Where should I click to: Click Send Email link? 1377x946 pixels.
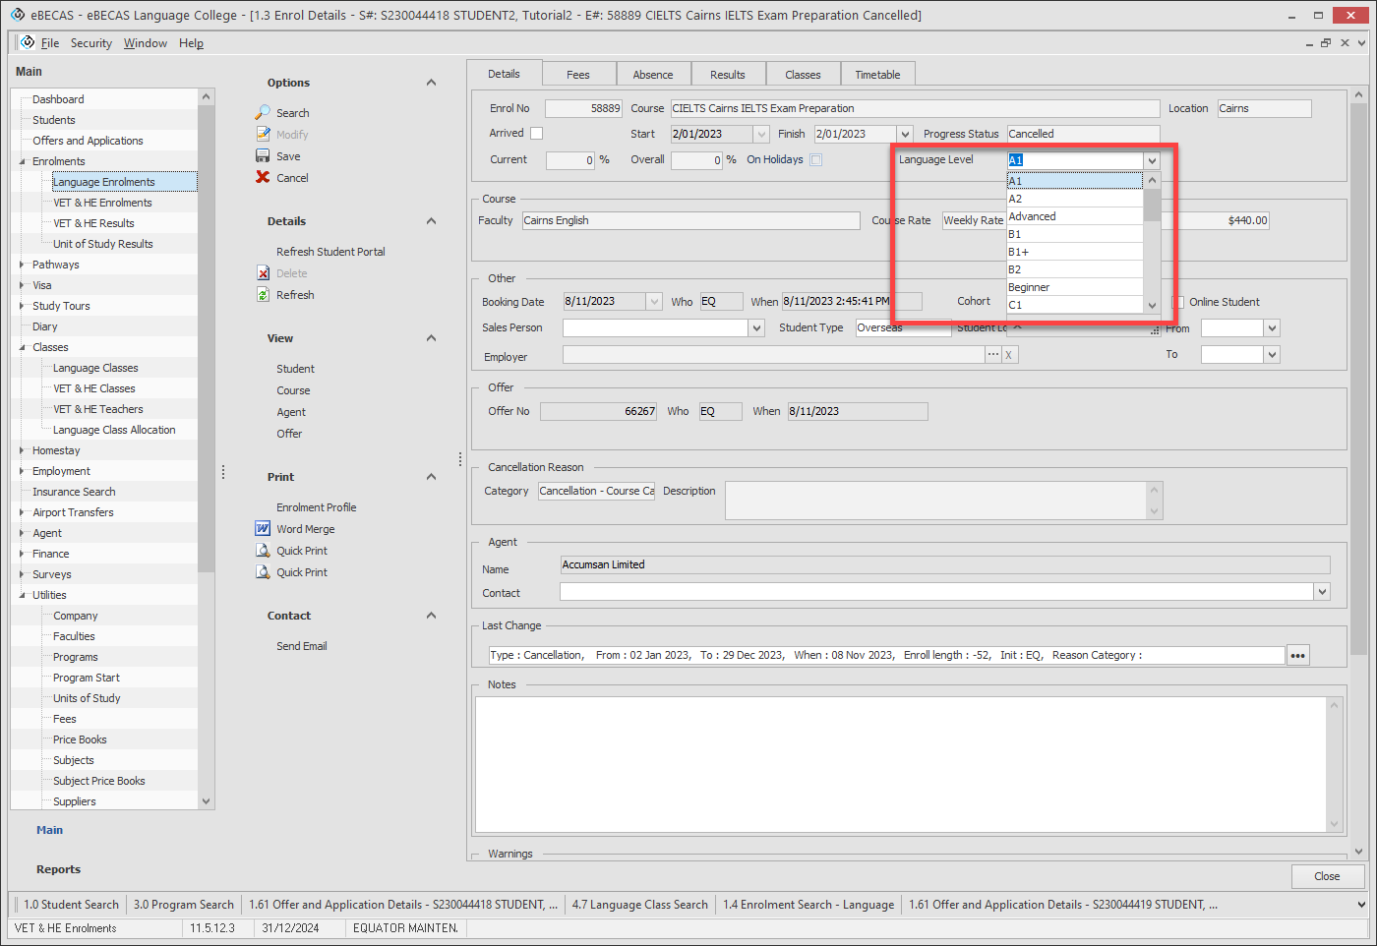point(302,646)
